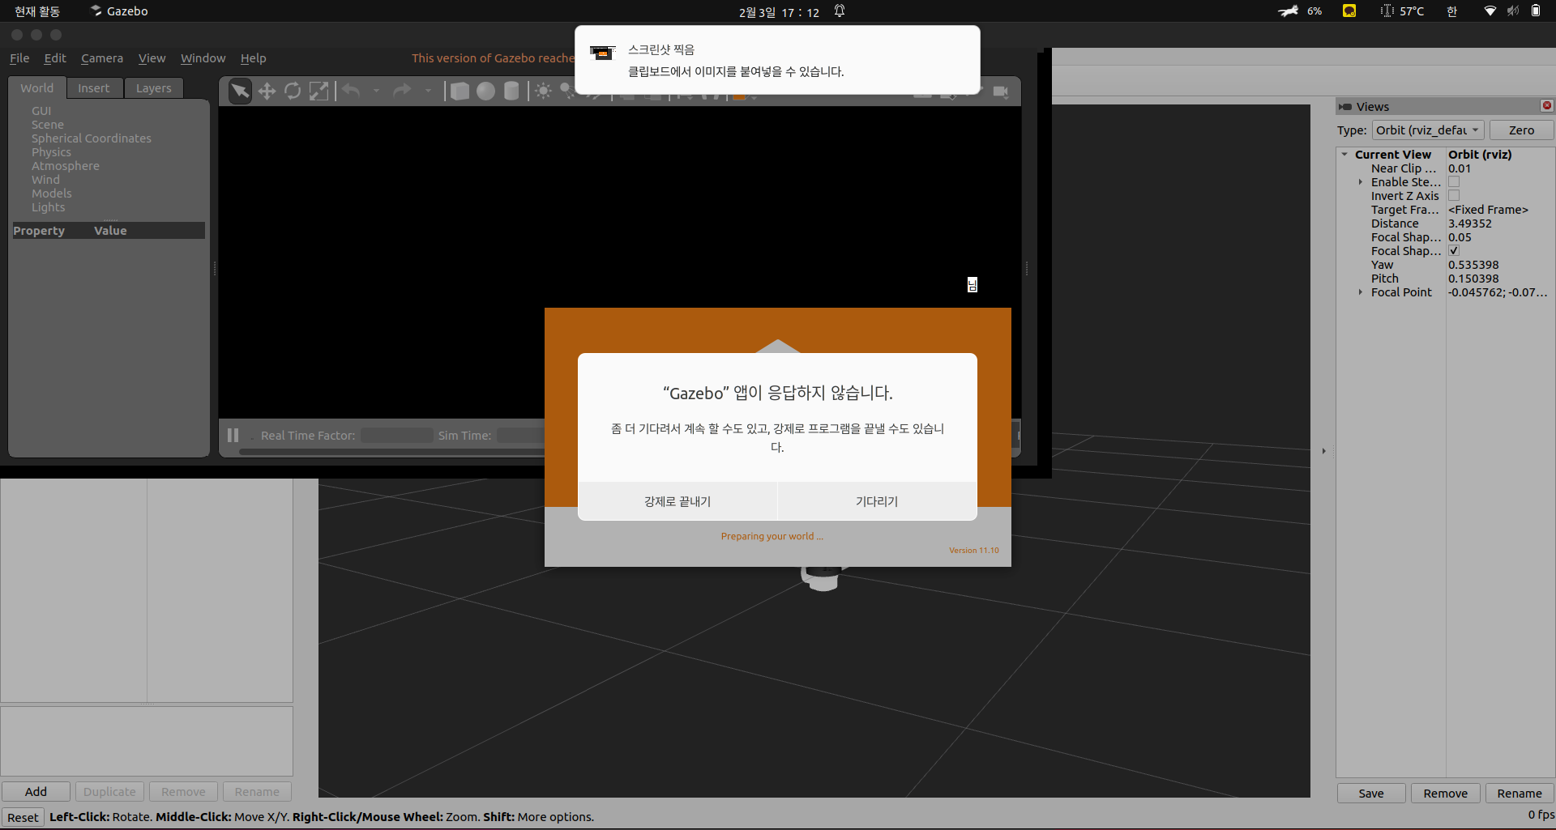
Task: Select the arrow selection mode tool
Action: tap(240, 91)
